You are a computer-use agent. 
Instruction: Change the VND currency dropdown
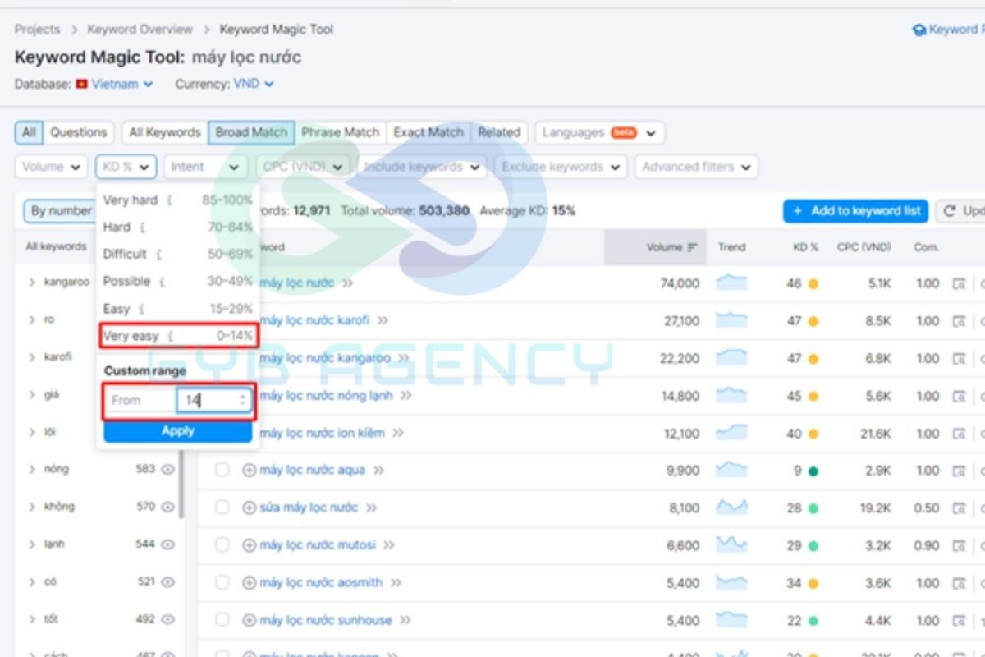tap(254, 84)
